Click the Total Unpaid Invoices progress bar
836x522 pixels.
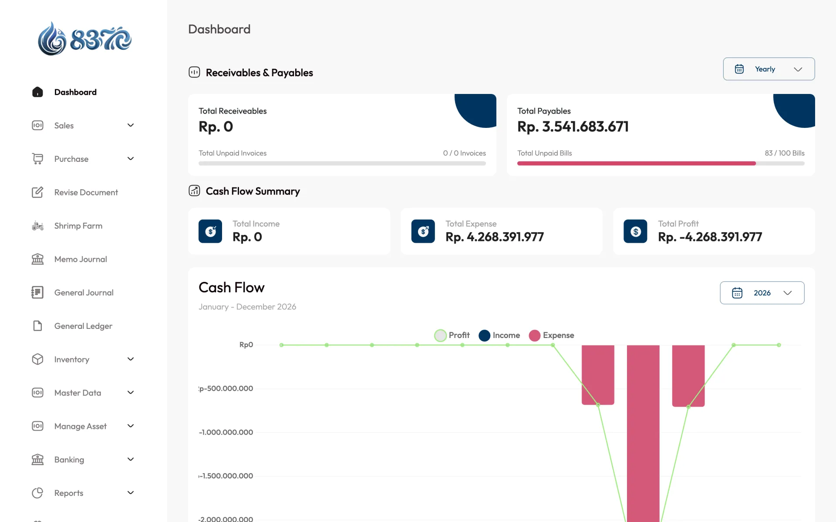[342, 164]
